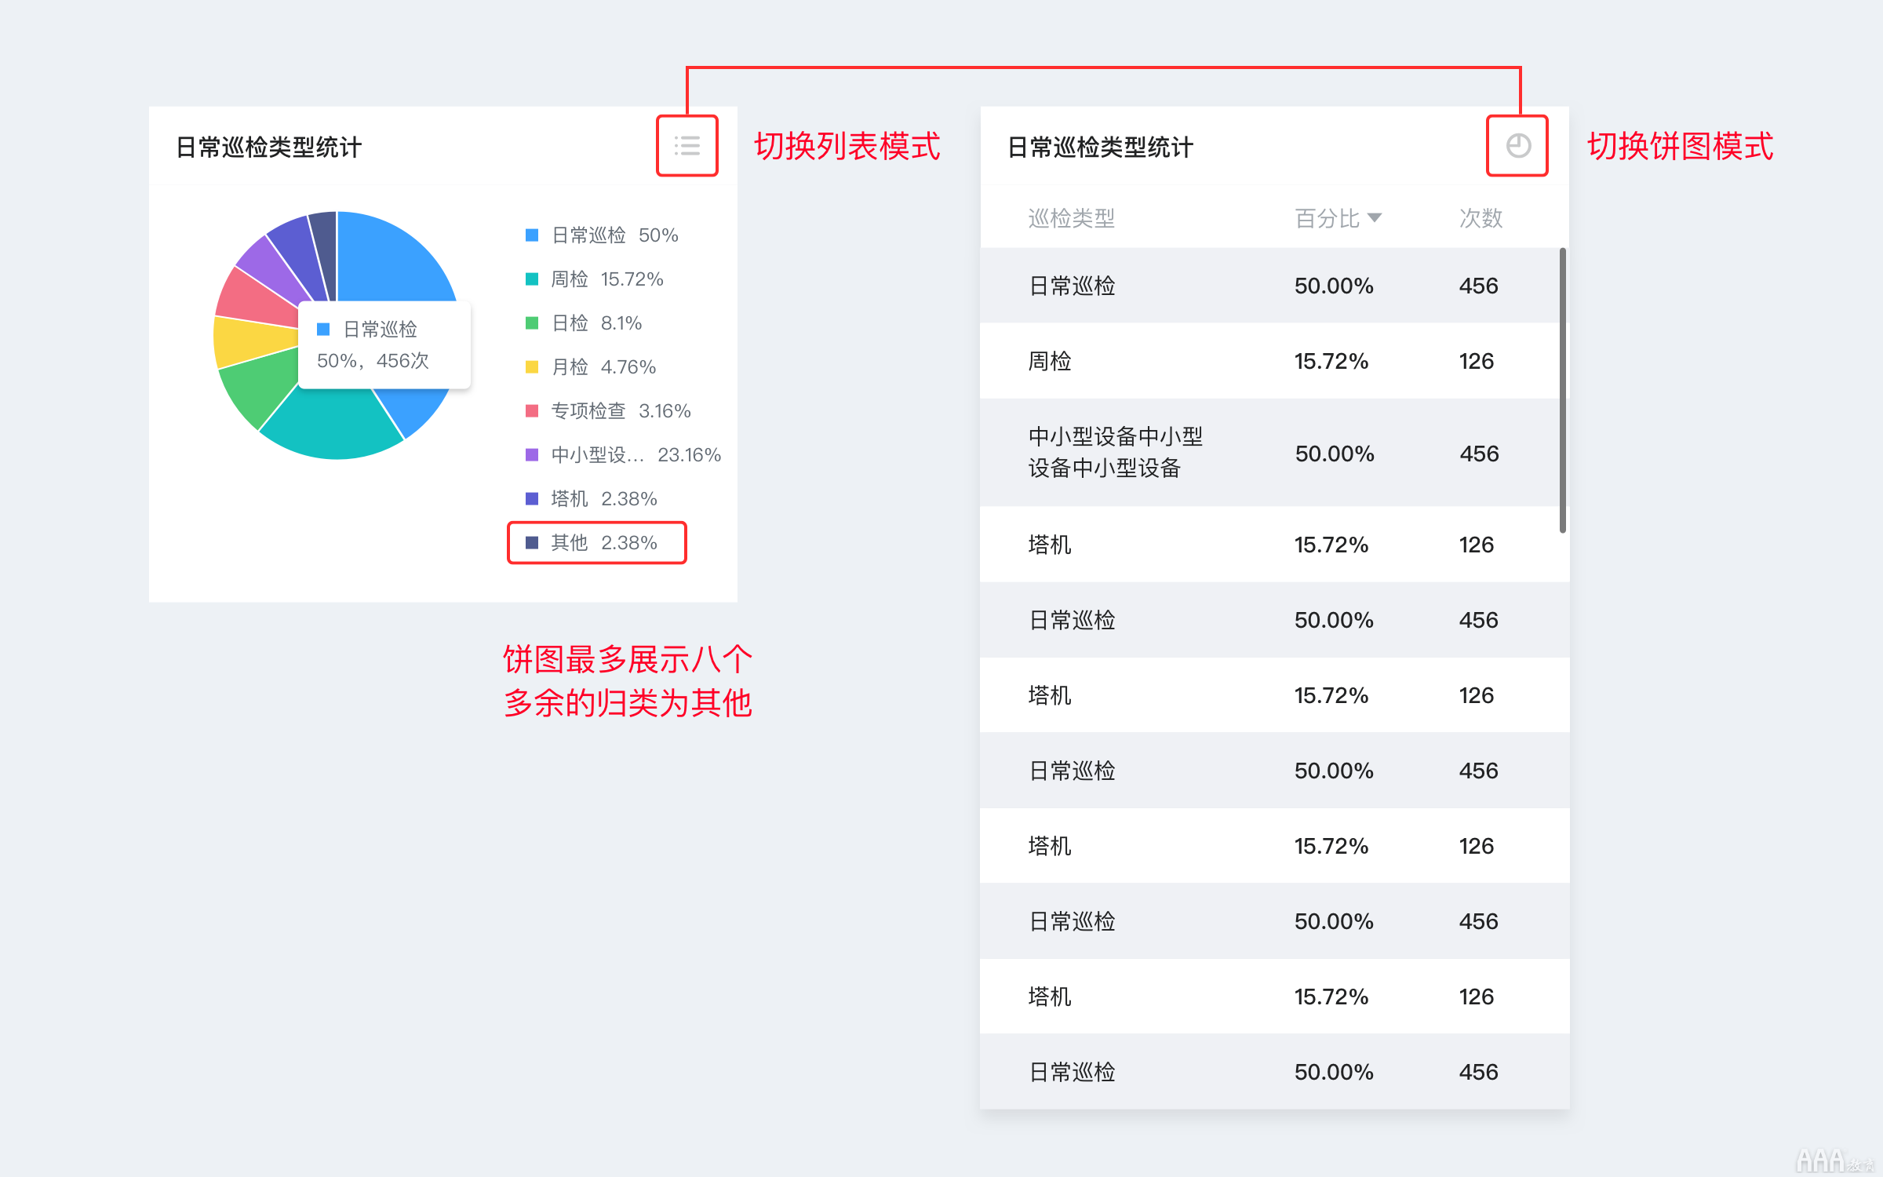Click the 巡检类型 column header
The width and height of the screenshot is (1883, 1177).
(1071, 218)
